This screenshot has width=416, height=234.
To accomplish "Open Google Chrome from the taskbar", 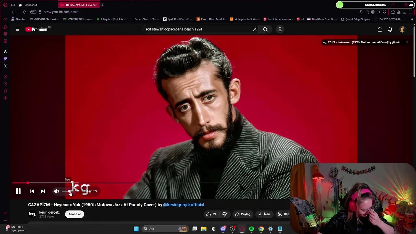I will tap(261, 229).
